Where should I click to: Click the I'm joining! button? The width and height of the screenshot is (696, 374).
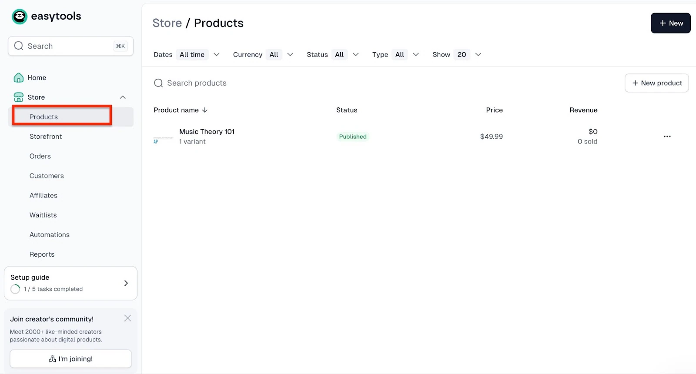[70, 359]
